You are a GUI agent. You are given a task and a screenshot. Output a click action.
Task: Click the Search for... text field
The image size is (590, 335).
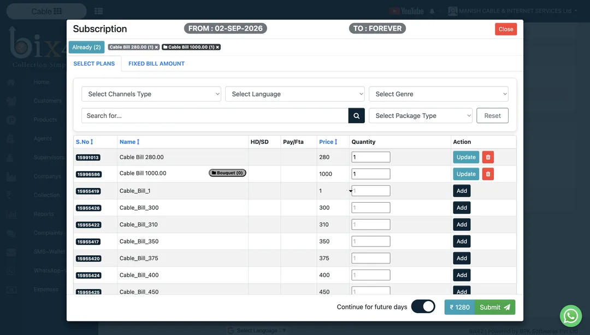pyautogui.click(x=215, y=115)
